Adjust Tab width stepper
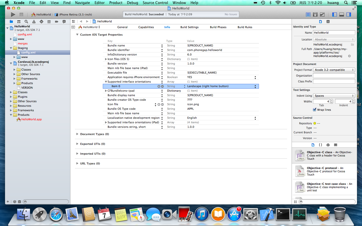 click(x=332, y=101)
